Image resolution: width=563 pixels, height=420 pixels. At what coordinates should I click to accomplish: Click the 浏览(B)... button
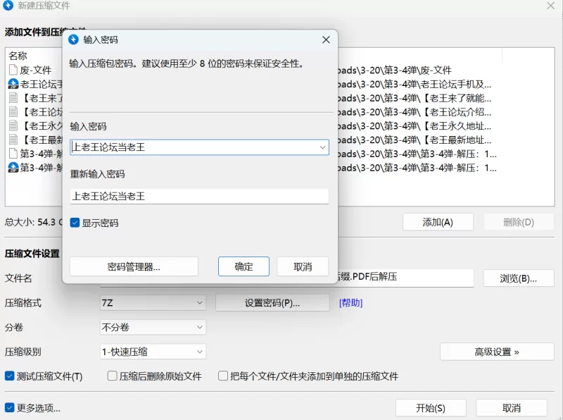519,278
